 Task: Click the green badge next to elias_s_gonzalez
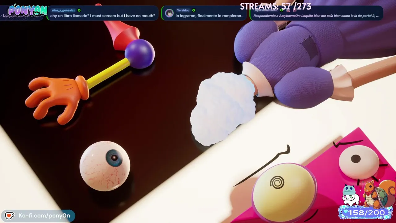tap(79, 10)
